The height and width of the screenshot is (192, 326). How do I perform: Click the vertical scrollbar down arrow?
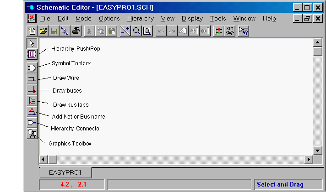(317, 150)
